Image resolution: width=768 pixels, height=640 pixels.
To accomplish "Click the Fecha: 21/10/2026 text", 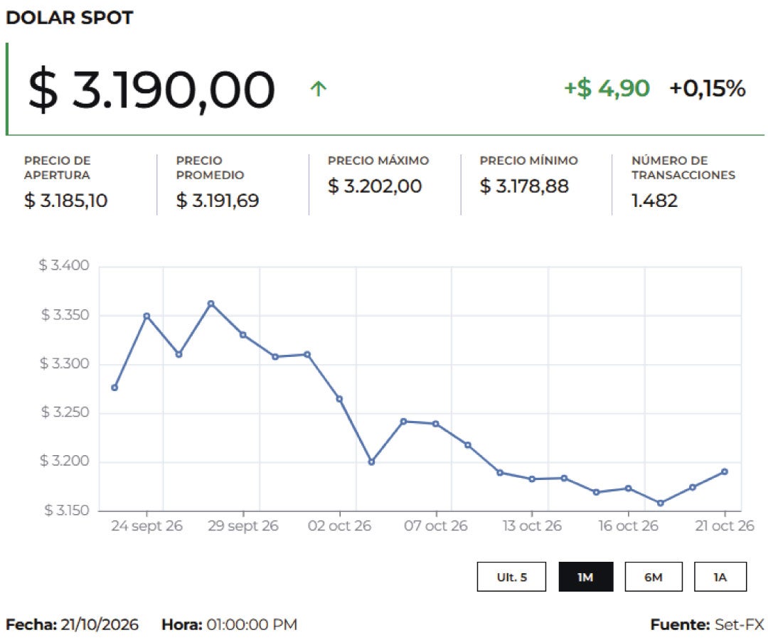I will point(72,625).
